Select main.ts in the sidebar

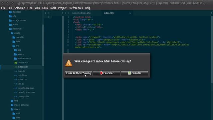pos(21,71)
